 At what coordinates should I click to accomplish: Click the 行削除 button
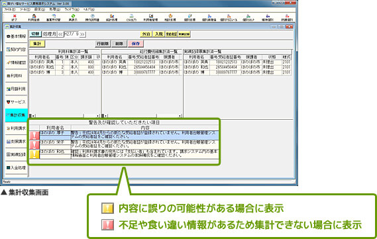click(103, 44)
